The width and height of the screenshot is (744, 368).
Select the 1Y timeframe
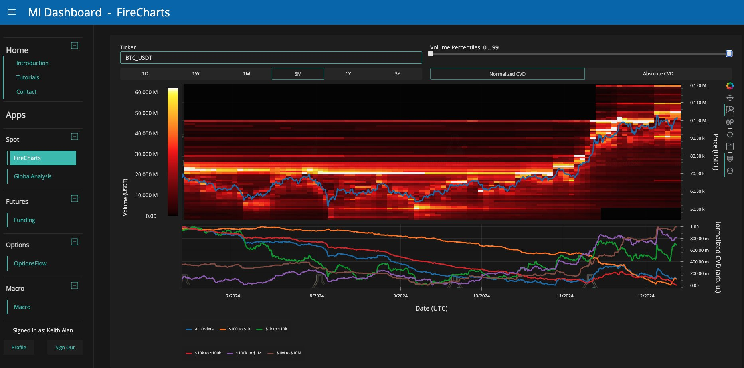point(348,74)
